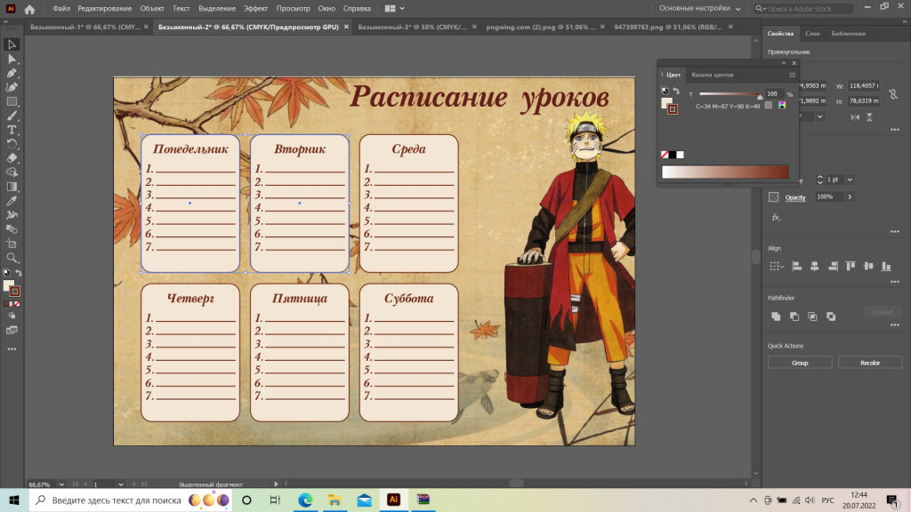Switch to the Библиотеки panel tab
Viewport: 911px width, 512px height.
click(848, 34)
